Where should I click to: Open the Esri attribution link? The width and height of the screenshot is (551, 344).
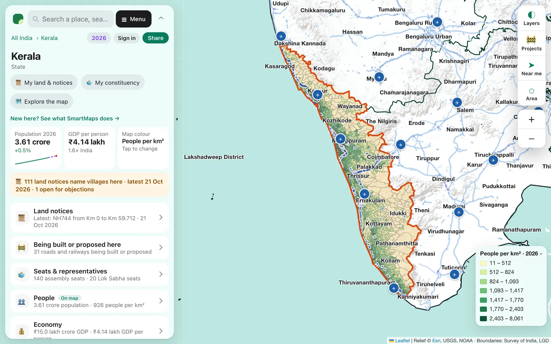pyautogui.click(x=436, y=341)
